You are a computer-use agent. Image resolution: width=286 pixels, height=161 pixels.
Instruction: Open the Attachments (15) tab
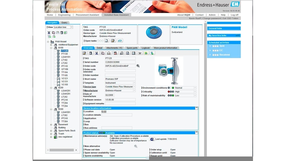point(114,48)
